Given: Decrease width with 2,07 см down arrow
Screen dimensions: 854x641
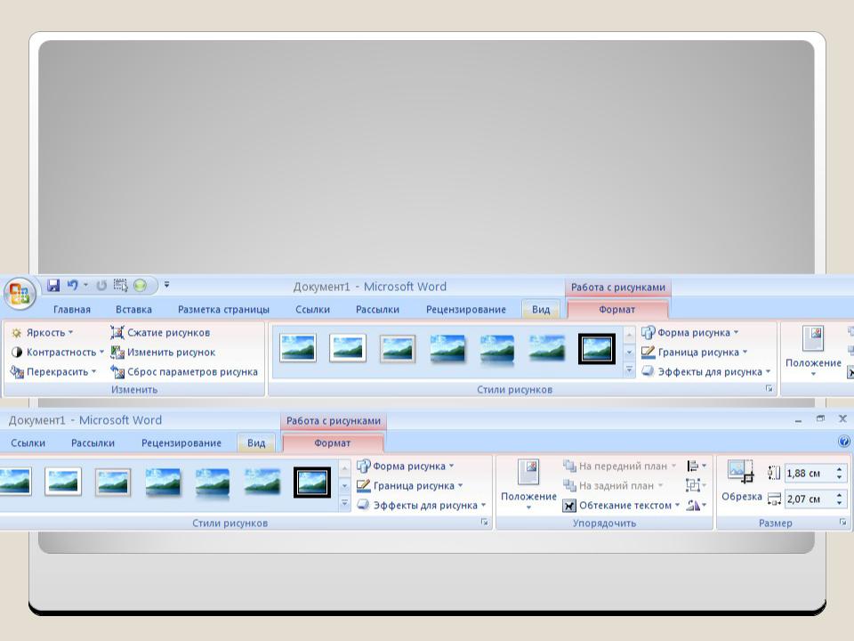Looking at the screenshot, I should point(839,502).
